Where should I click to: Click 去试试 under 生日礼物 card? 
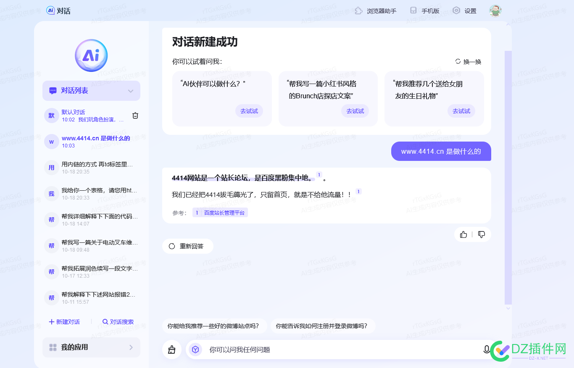click(x=461, y=111)
